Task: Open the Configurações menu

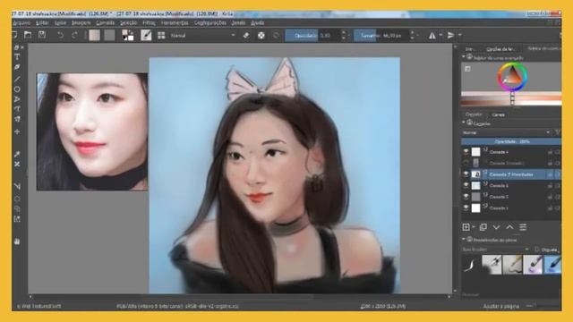Action: (210, 23)
